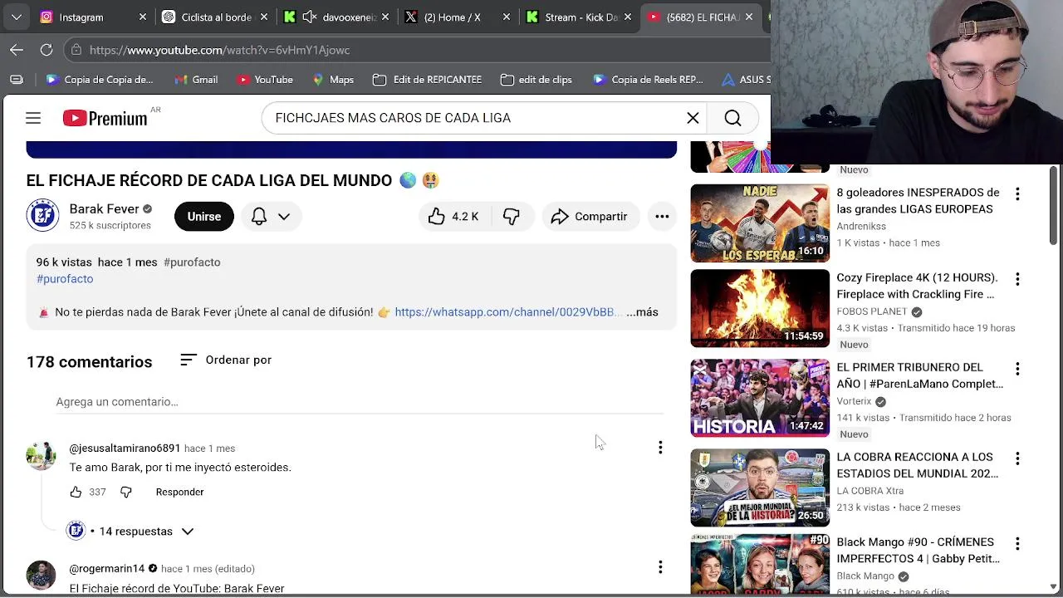Open more actions ellipsis under video
The image size is (1063, 598).
tap(662, 216)
